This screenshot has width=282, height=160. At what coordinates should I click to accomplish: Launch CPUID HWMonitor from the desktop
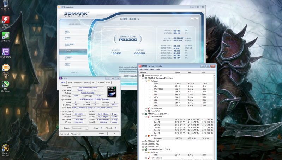pos(6,22)
